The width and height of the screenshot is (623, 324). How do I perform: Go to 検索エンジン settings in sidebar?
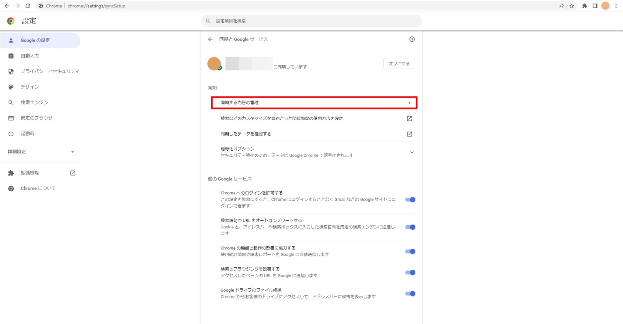(x=34, y=102)
